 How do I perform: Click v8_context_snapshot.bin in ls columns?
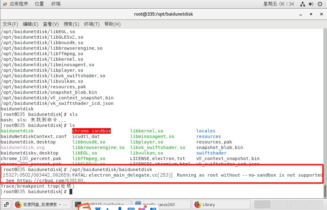point(228,158)
